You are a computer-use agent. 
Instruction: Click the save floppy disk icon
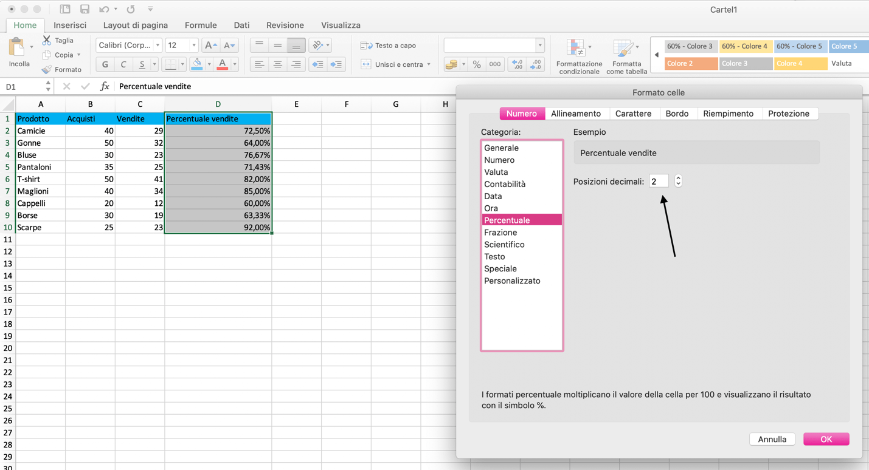(x=85, y=9)
